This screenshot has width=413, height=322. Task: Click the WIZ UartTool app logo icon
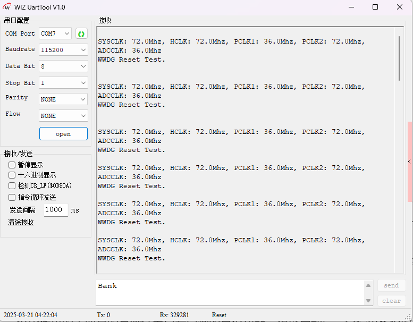coord(7,7)
